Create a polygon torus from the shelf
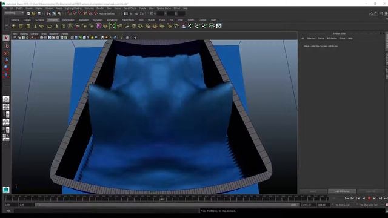This screenshot has height=218, width=388. click(x=49, y=26)
